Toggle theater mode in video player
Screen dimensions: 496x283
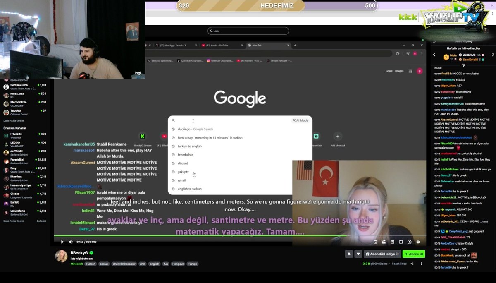(392, 242)
